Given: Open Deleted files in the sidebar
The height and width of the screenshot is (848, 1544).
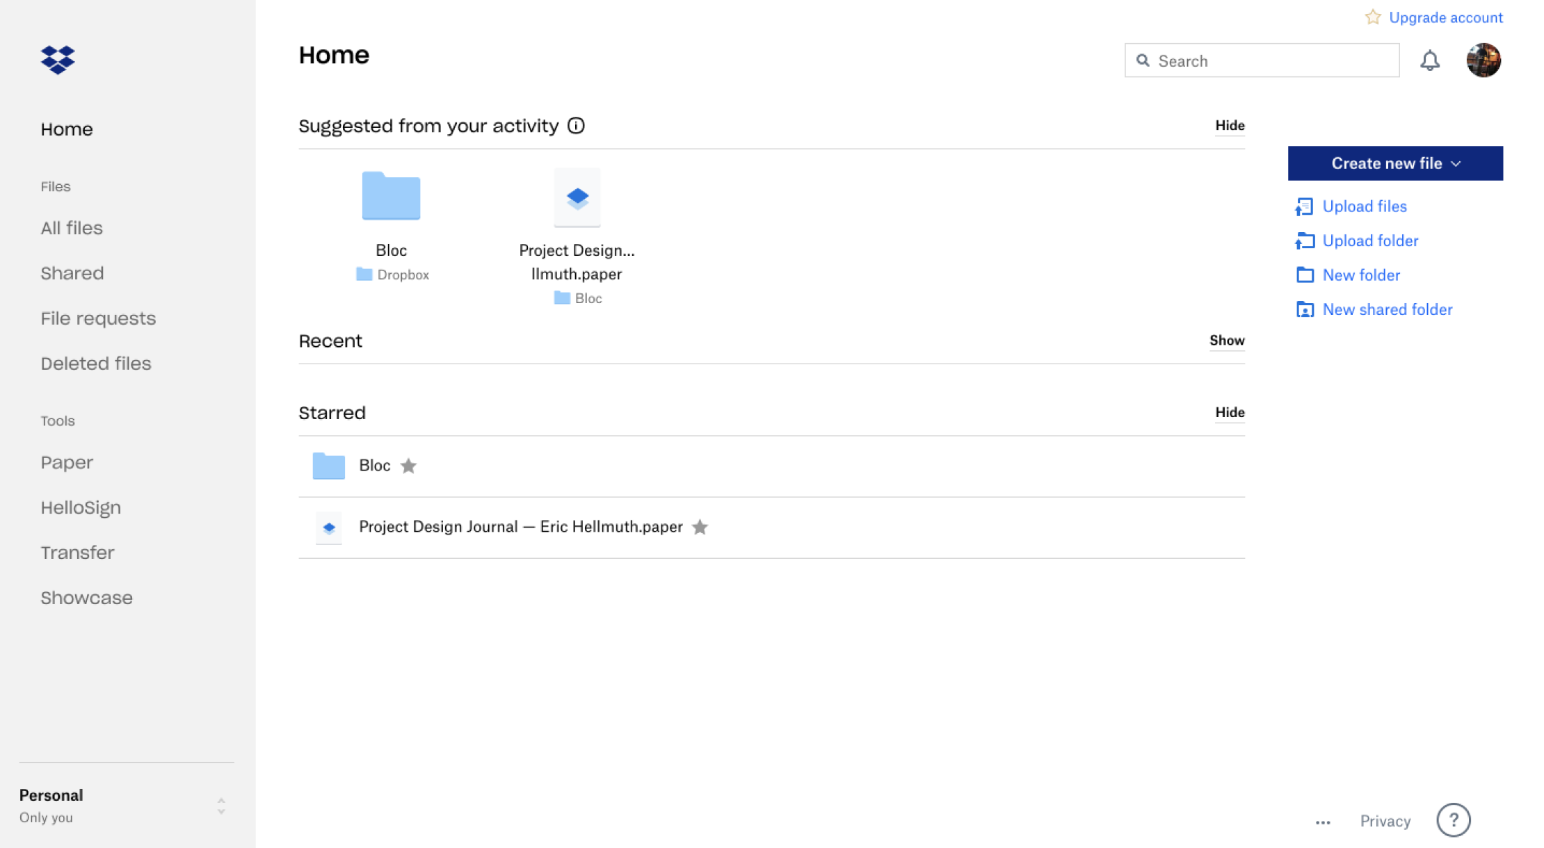Looking at the screenshot, I should pos(96,364).
